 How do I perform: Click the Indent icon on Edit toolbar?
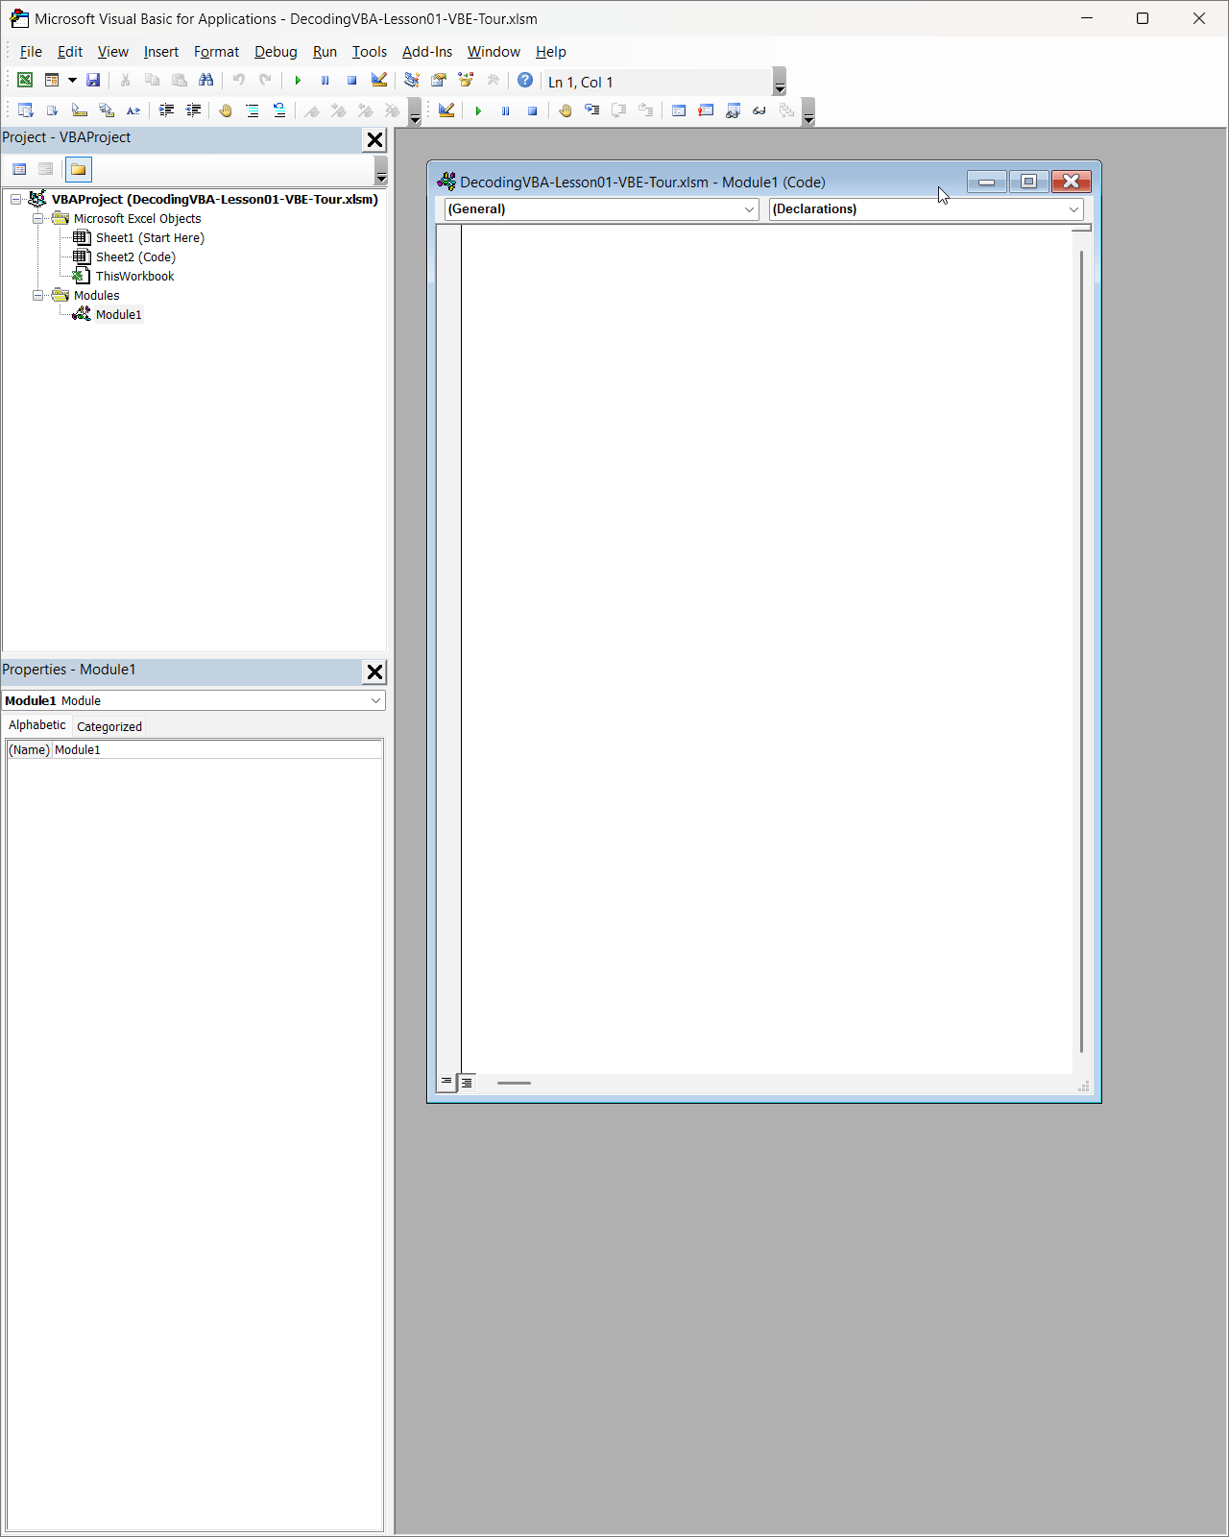[166, 110]
